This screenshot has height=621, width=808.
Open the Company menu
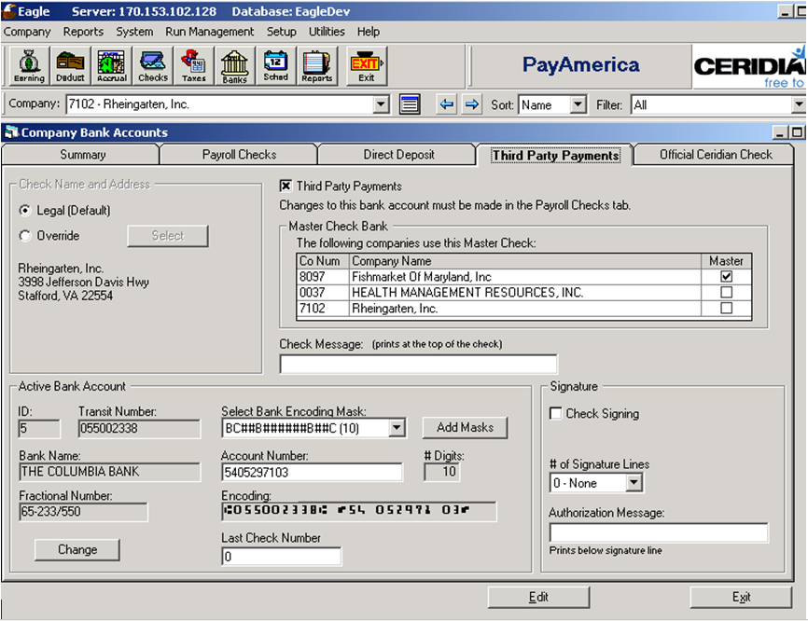click(27, 32)
